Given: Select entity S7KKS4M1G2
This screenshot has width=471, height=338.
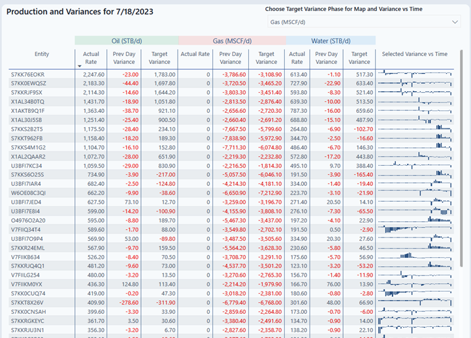Looking at the screenshot, I should pos(28,147).
